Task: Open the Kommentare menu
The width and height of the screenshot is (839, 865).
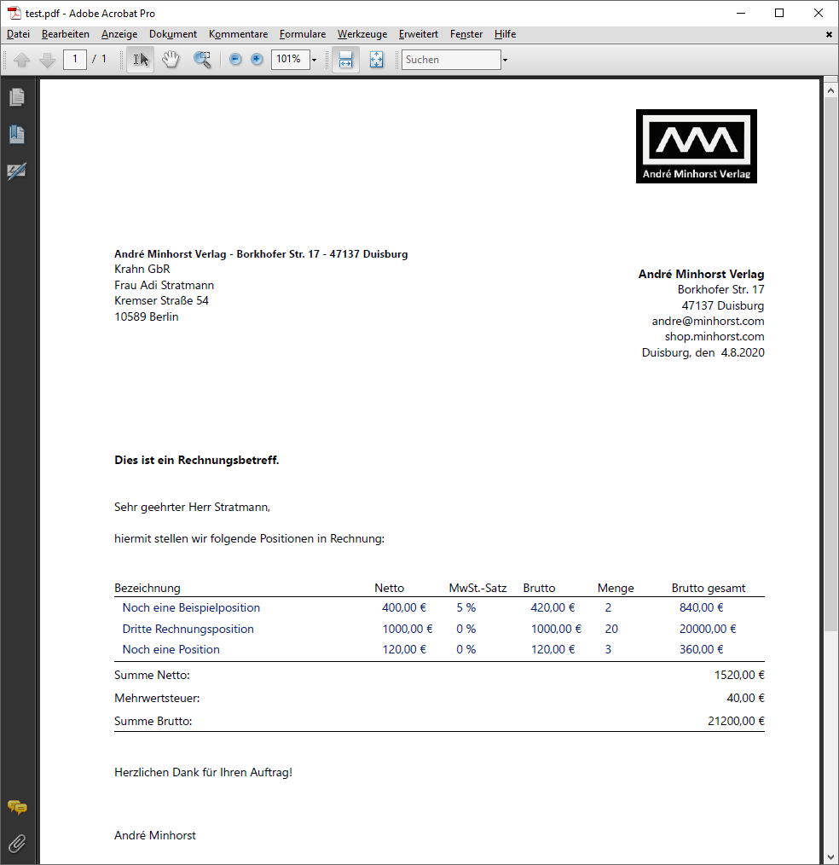Action: click(x=238, y=34)
